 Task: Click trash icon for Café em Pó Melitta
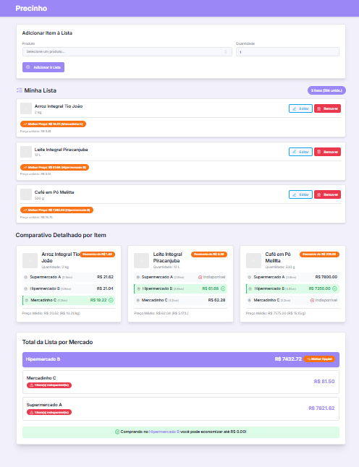point(318,194)
